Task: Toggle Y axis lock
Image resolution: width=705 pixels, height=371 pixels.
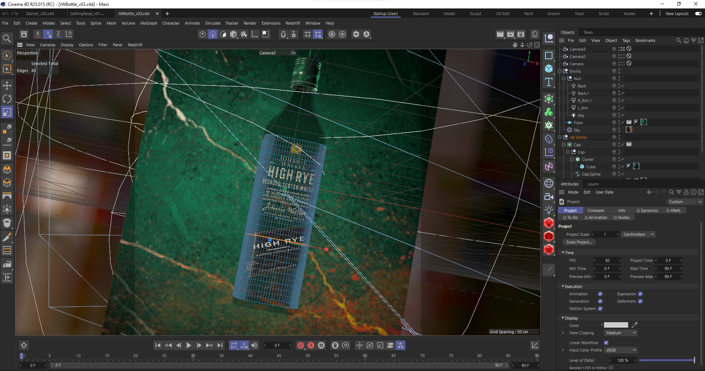Action: pos(48,34)
